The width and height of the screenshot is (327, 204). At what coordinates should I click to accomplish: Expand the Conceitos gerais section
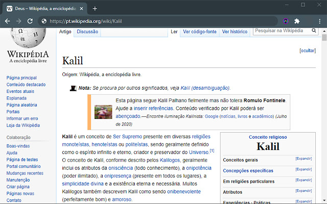pyautogui.click(x=303, y=159)
